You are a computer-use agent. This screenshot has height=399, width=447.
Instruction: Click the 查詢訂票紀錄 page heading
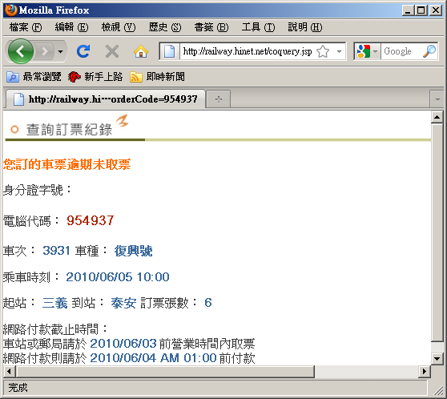[x=69, y=130]
